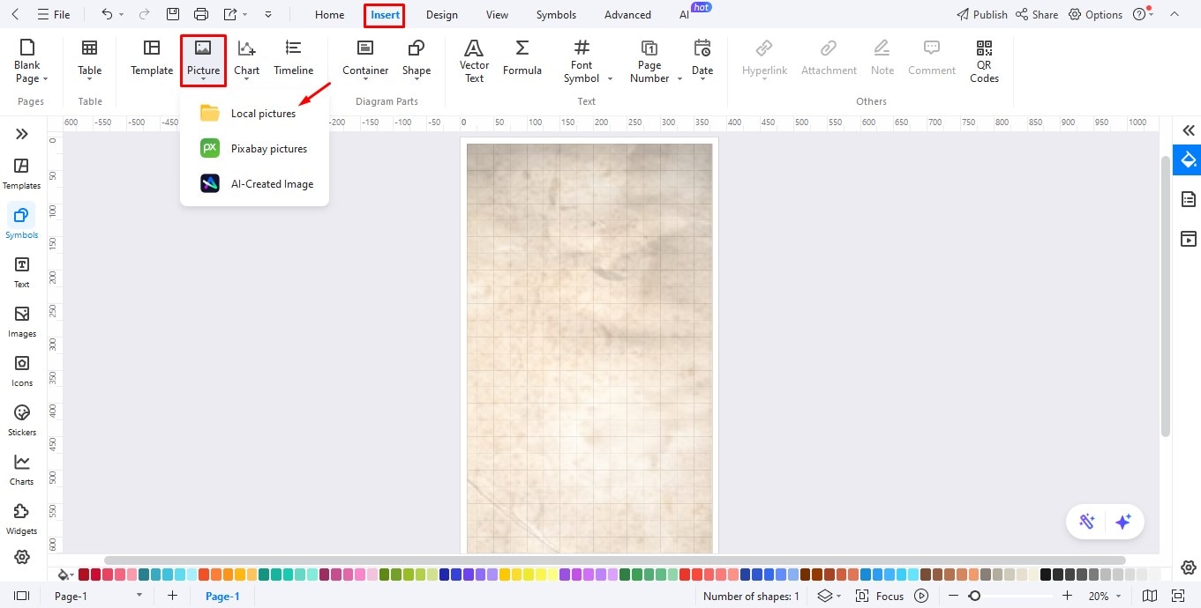1201x608 pixels.
Task: Open the Widgets sidebar panel
Action: [22, 519]
